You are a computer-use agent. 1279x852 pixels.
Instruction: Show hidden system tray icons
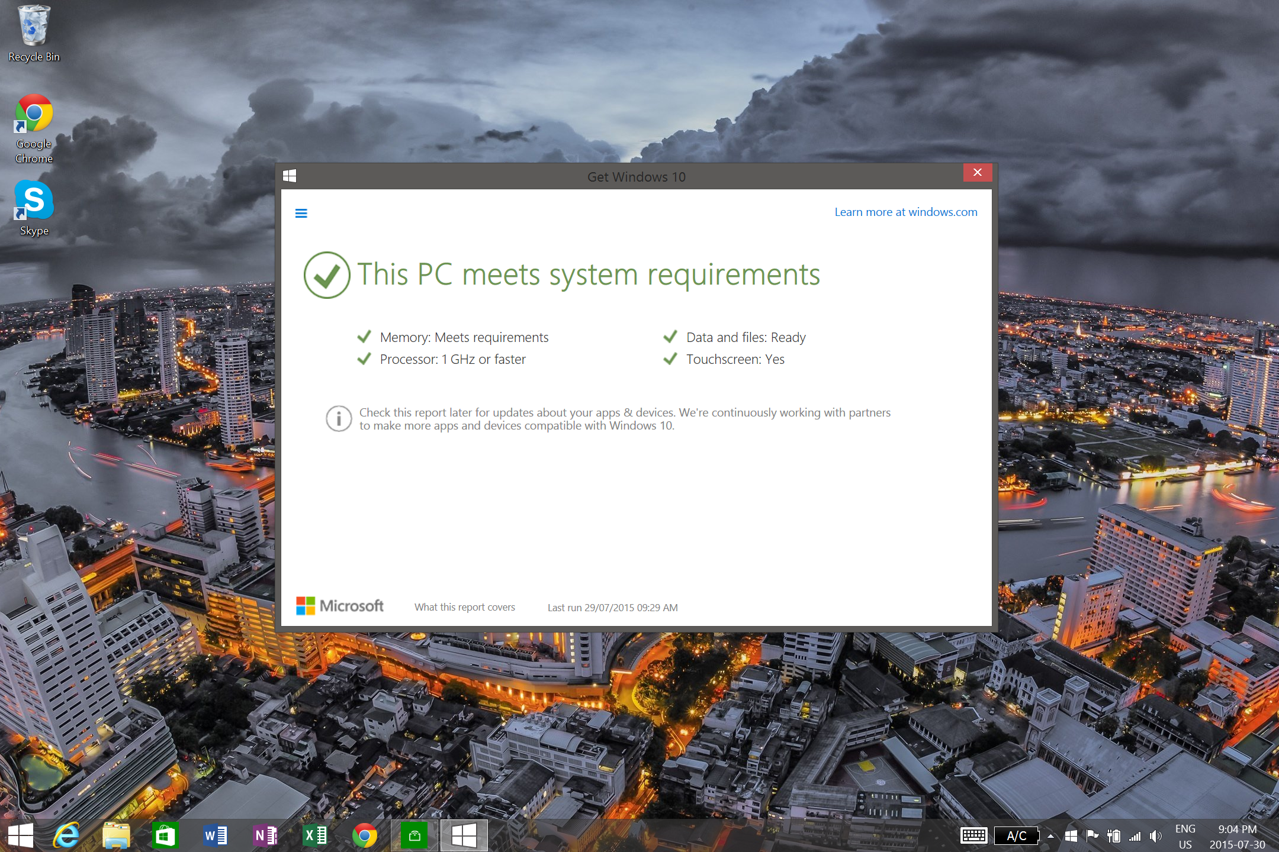(1051, 836)
